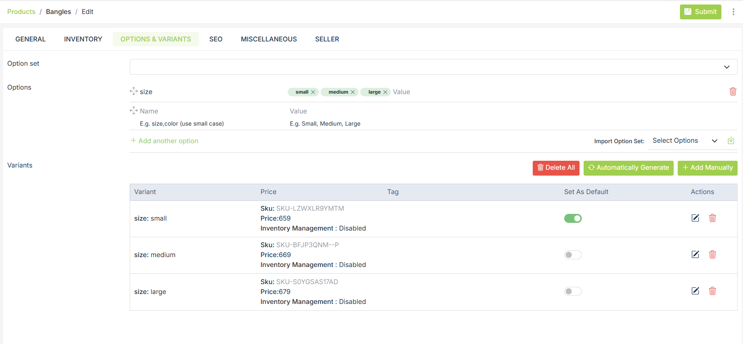Click edit icon for size: large variant
This screenshot has width=743, height=344.
pos(695,291)
